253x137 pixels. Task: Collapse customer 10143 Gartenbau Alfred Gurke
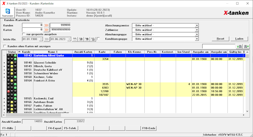click(4, 56)
